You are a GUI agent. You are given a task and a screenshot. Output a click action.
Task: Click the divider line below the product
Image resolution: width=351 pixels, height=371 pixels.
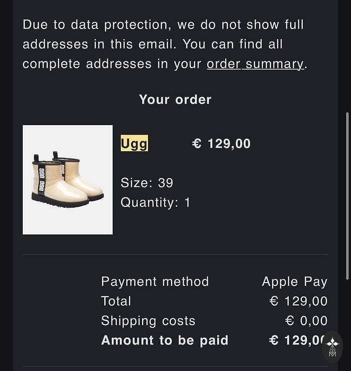coord(175,254)
